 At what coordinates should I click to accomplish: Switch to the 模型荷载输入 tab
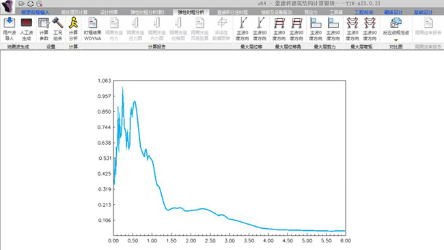35,12
